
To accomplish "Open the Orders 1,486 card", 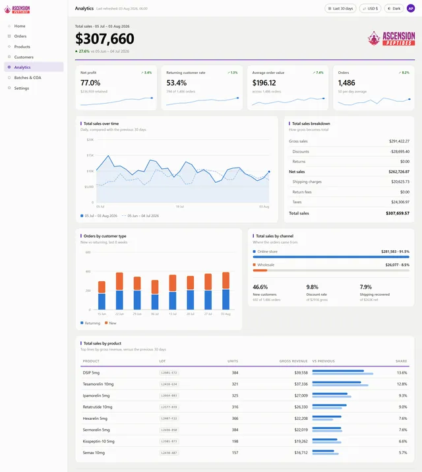I will pyautogui.click(x=374, y=88).
